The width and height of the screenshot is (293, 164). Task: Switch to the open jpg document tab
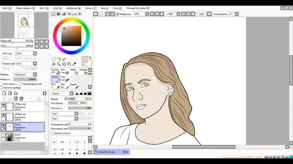point(111,152)
